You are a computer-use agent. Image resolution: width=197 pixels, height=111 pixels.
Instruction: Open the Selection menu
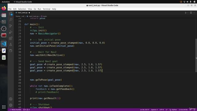click(22, 9)
